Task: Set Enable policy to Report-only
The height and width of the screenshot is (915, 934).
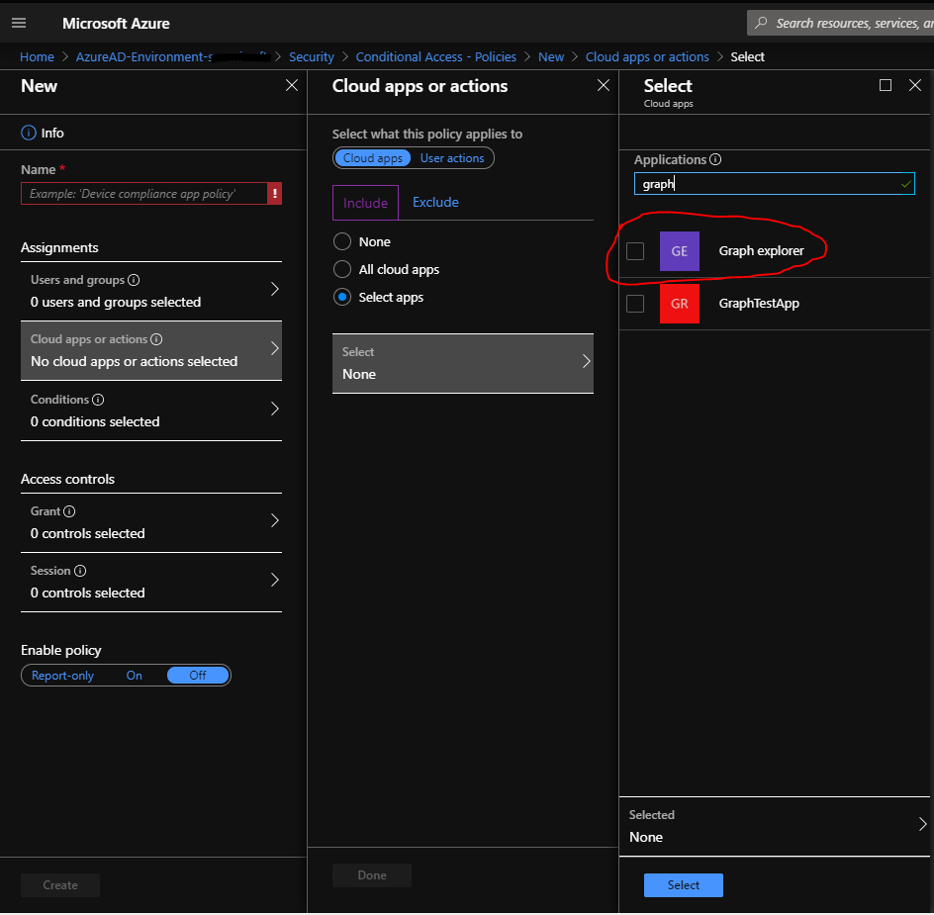Action: (63, 675)
